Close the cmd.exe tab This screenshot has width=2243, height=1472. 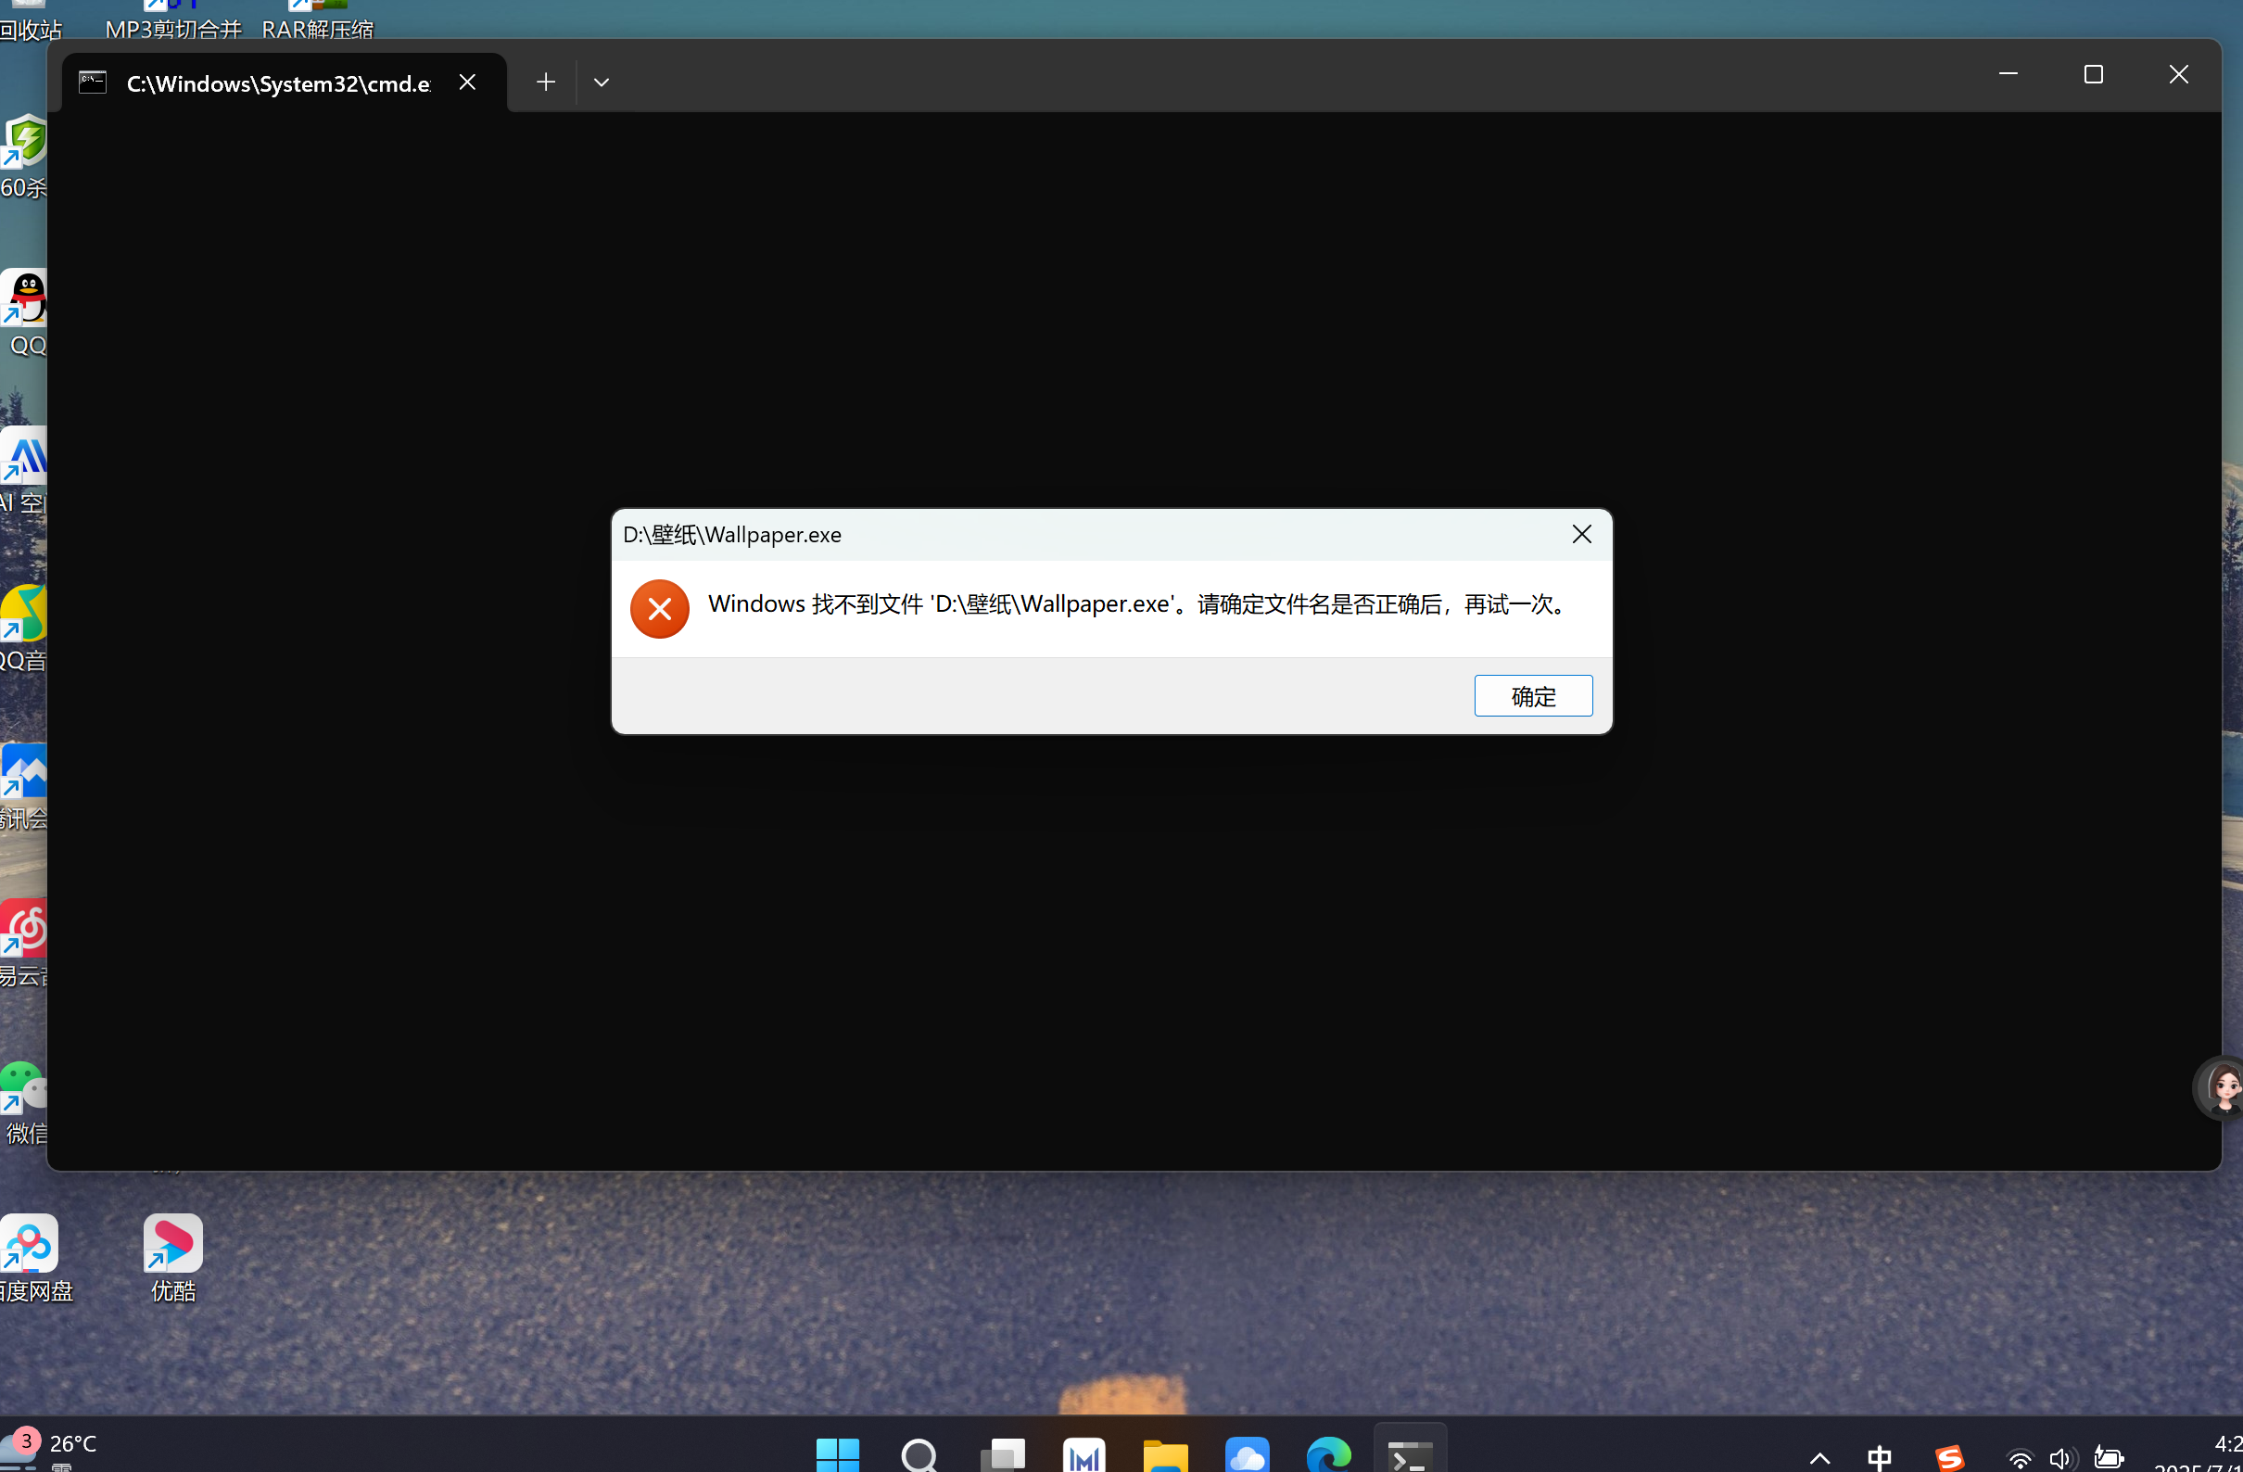click(467, 82)
